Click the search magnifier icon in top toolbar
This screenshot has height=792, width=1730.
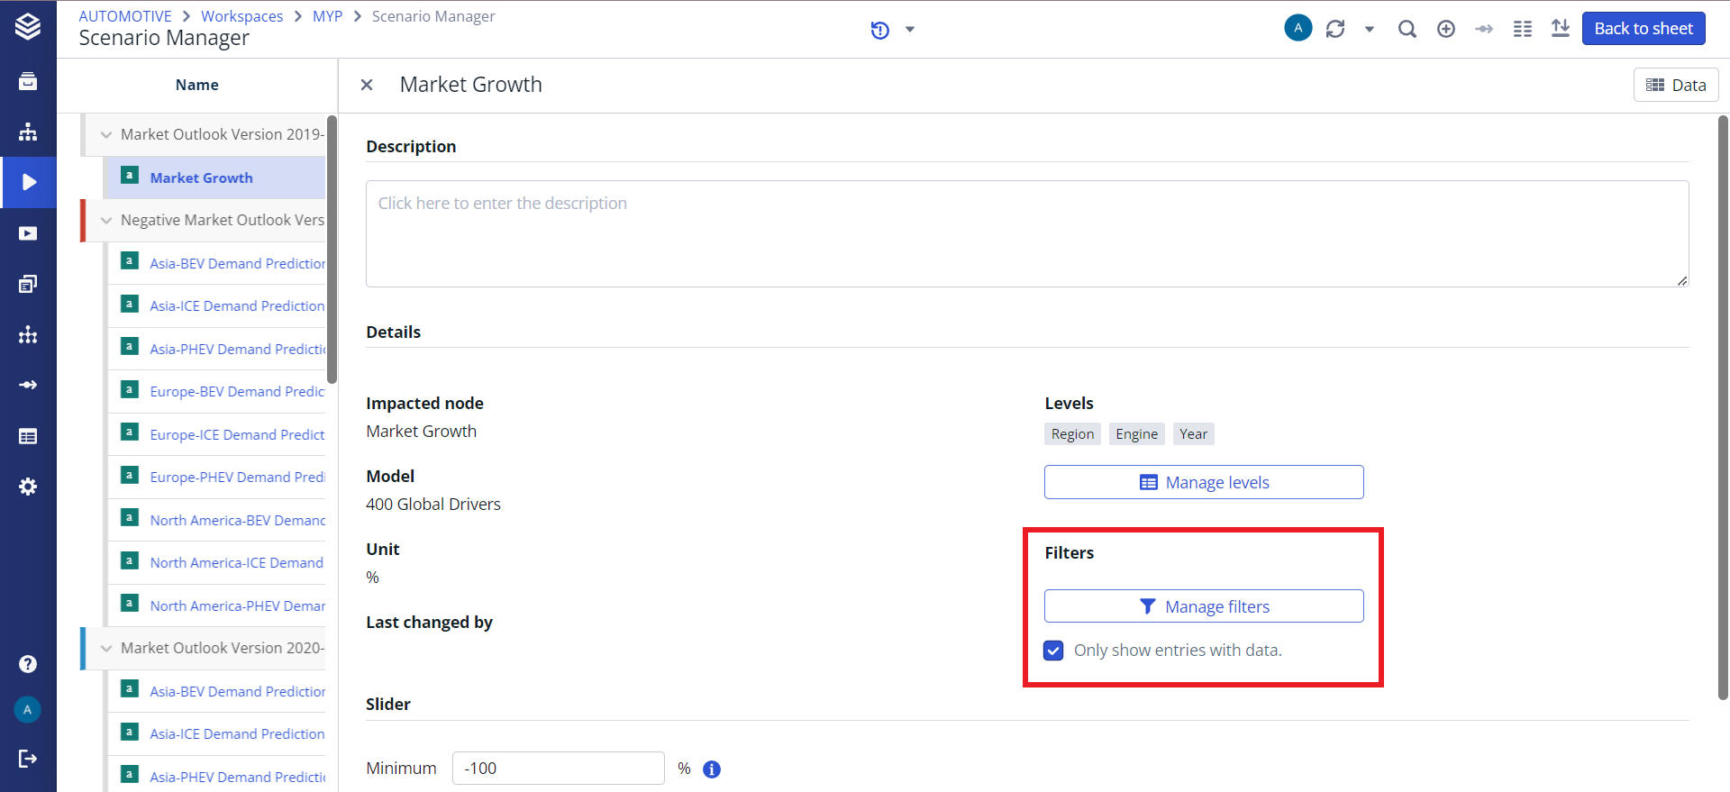1407,29
